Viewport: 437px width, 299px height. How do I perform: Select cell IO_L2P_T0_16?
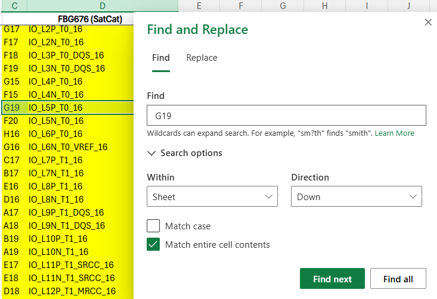tap(80, 29)
